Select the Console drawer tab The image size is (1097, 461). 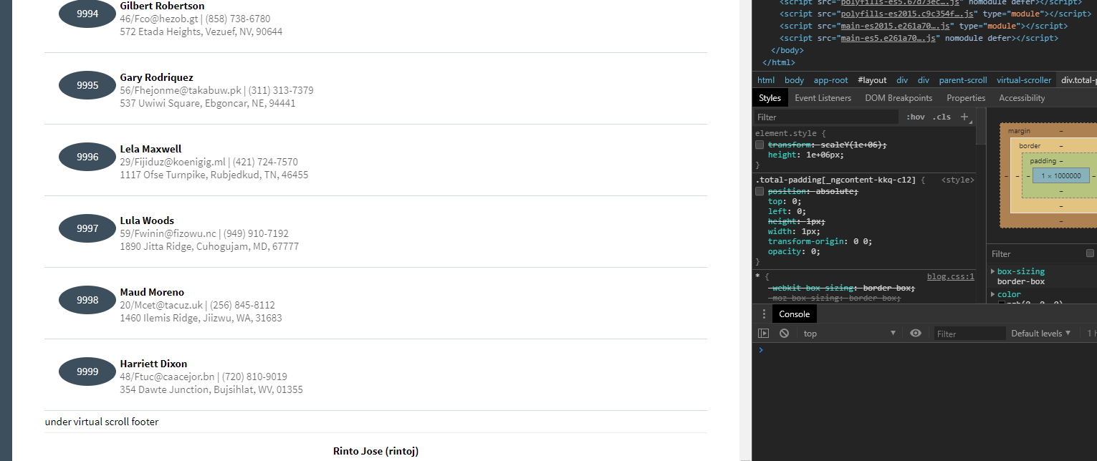(x=795, y=314)
